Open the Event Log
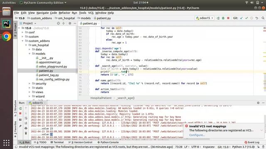The image size is (266, 149). 252,142
